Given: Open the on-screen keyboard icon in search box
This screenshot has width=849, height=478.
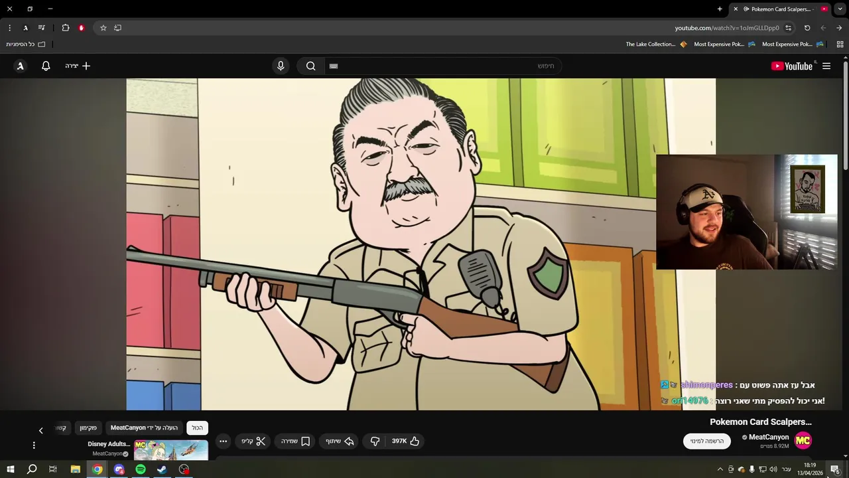Looking at the screenshot, I should (x=334, y=66).
